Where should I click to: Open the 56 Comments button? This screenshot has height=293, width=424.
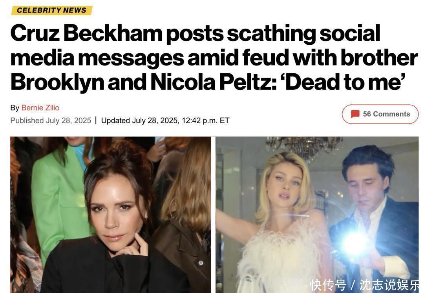[x=380, y=114]
